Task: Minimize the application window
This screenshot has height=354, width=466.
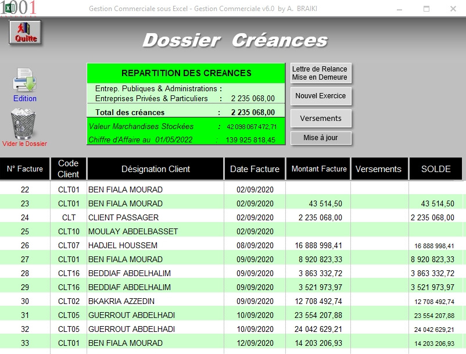Action: [399, 9]
